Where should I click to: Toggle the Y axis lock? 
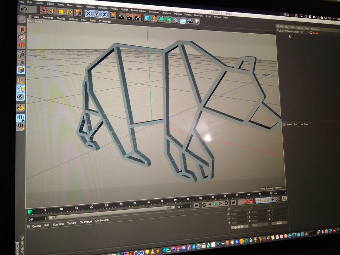point(96,14)
